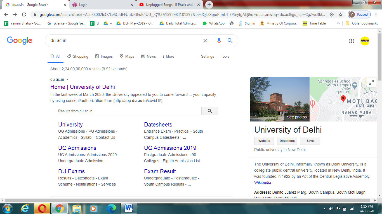The height and width of the screenshot is (214, 382).
Task: Expand the du.ac.in result dropdown arrow
Action: [67, 80]
